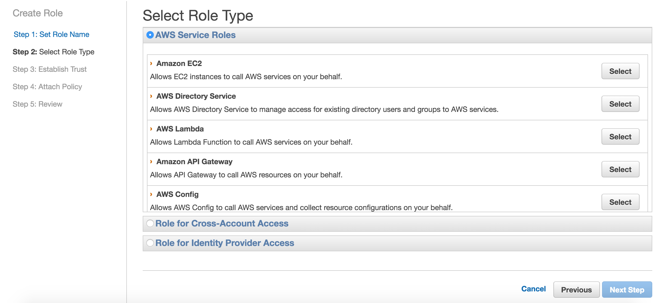The width and height of the screenshot is (666, 303).
Task: Click Select button for Amazon API Gateway
Action: 620,169
